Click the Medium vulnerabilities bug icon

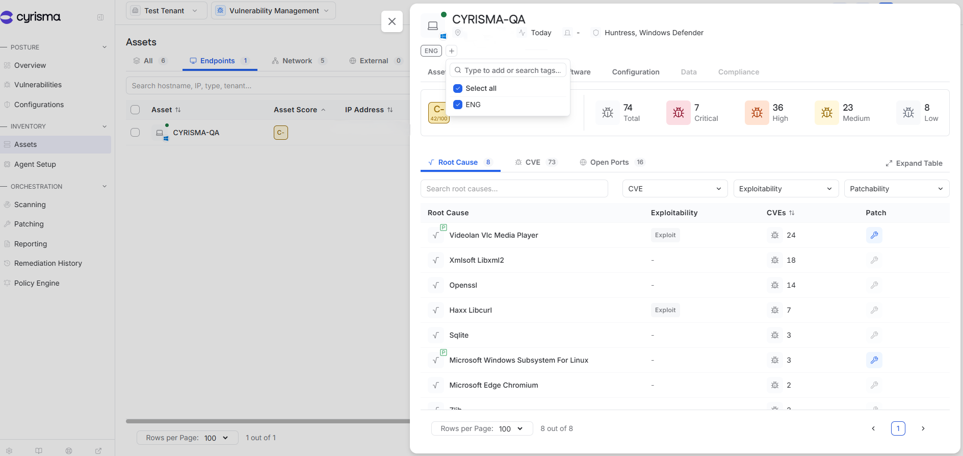tap(827, 113)
